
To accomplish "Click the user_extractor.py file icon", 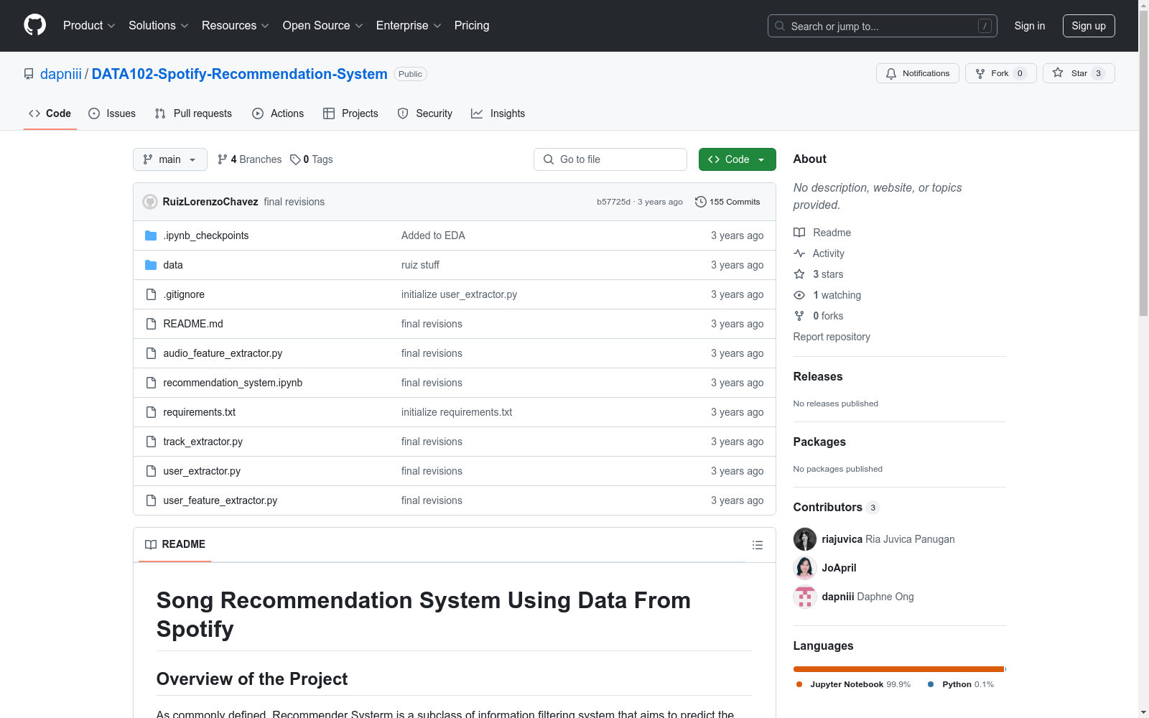I will click(151, 471).
